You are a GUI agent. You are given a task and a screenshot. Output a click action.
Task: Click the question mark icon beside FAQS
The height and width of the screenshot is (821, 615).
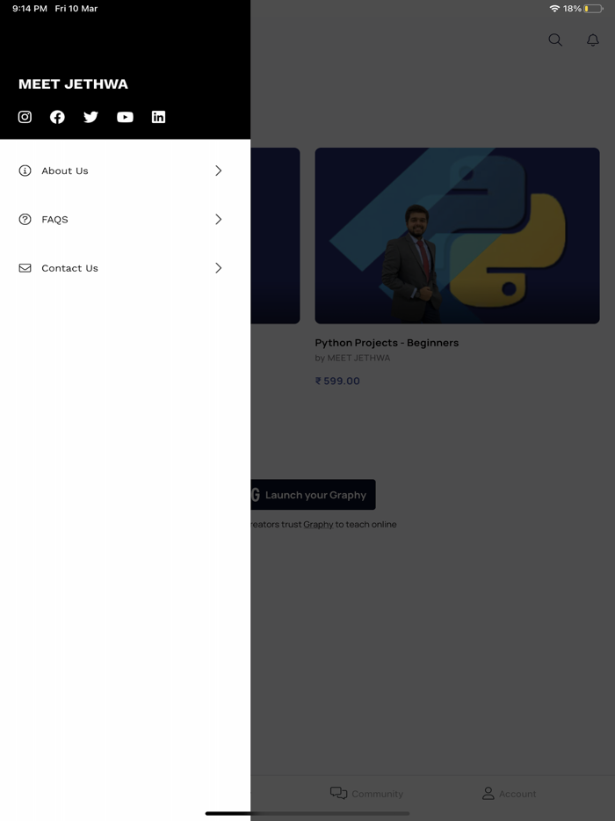pos(25,220)
